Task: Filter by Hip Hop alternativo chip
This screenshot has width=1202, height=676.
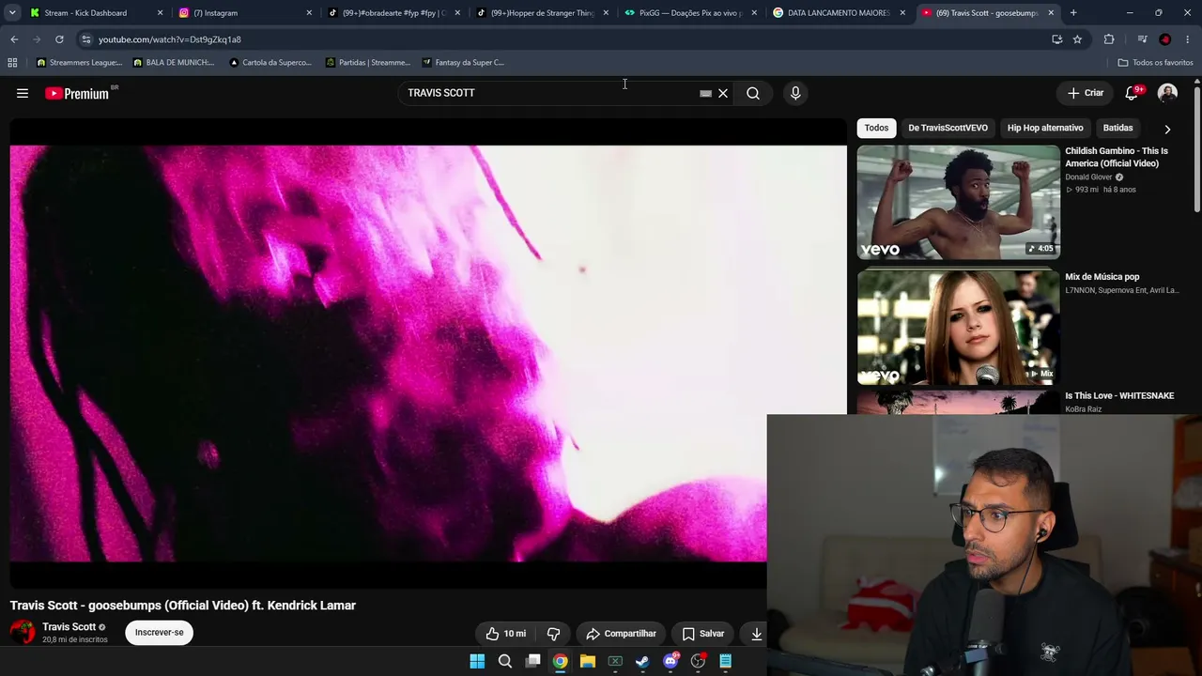Action: pos(1045,128)
